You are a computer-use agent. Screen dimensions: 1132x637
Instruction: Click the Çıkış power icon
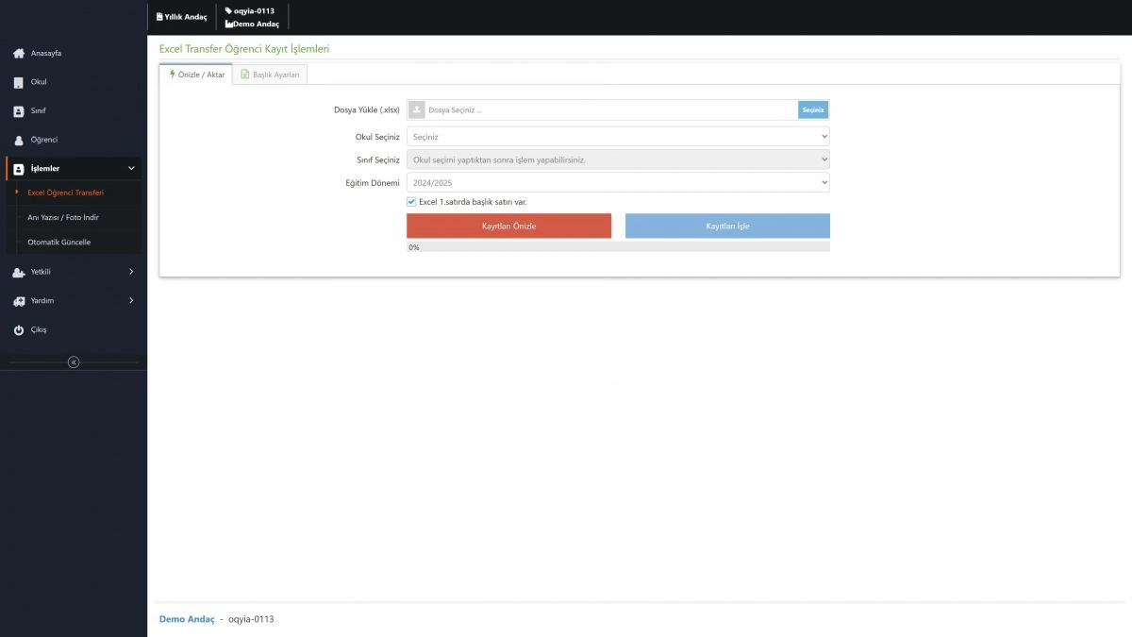coord(18,330)
